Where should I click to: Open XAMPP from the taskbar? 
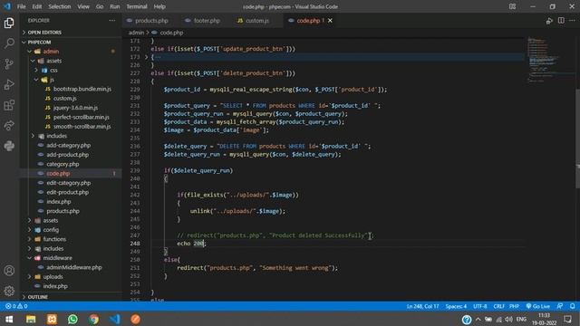[x=52, y=319]
